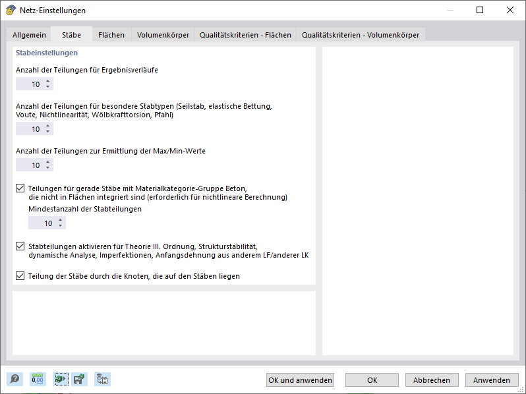Click the OK und anwenden button
The height and width of the screenshot is (394, 526).
click(300, 380)
